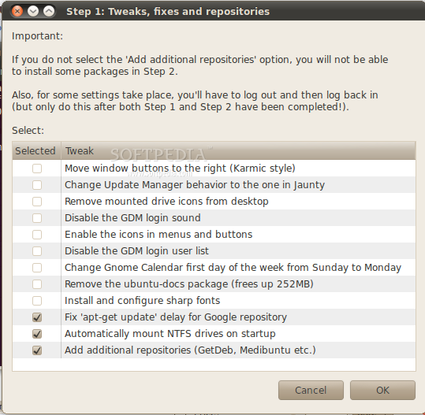Check 'Enable the icons in menus and buttons'
Image resolution: width=425 pixels, height=415 pixels.
(x=37, y=235)
